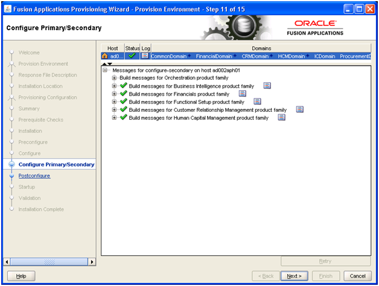Open log for Customer Relationship Management family
Viewport: 379px width, 286px height.
click(300, 109)
